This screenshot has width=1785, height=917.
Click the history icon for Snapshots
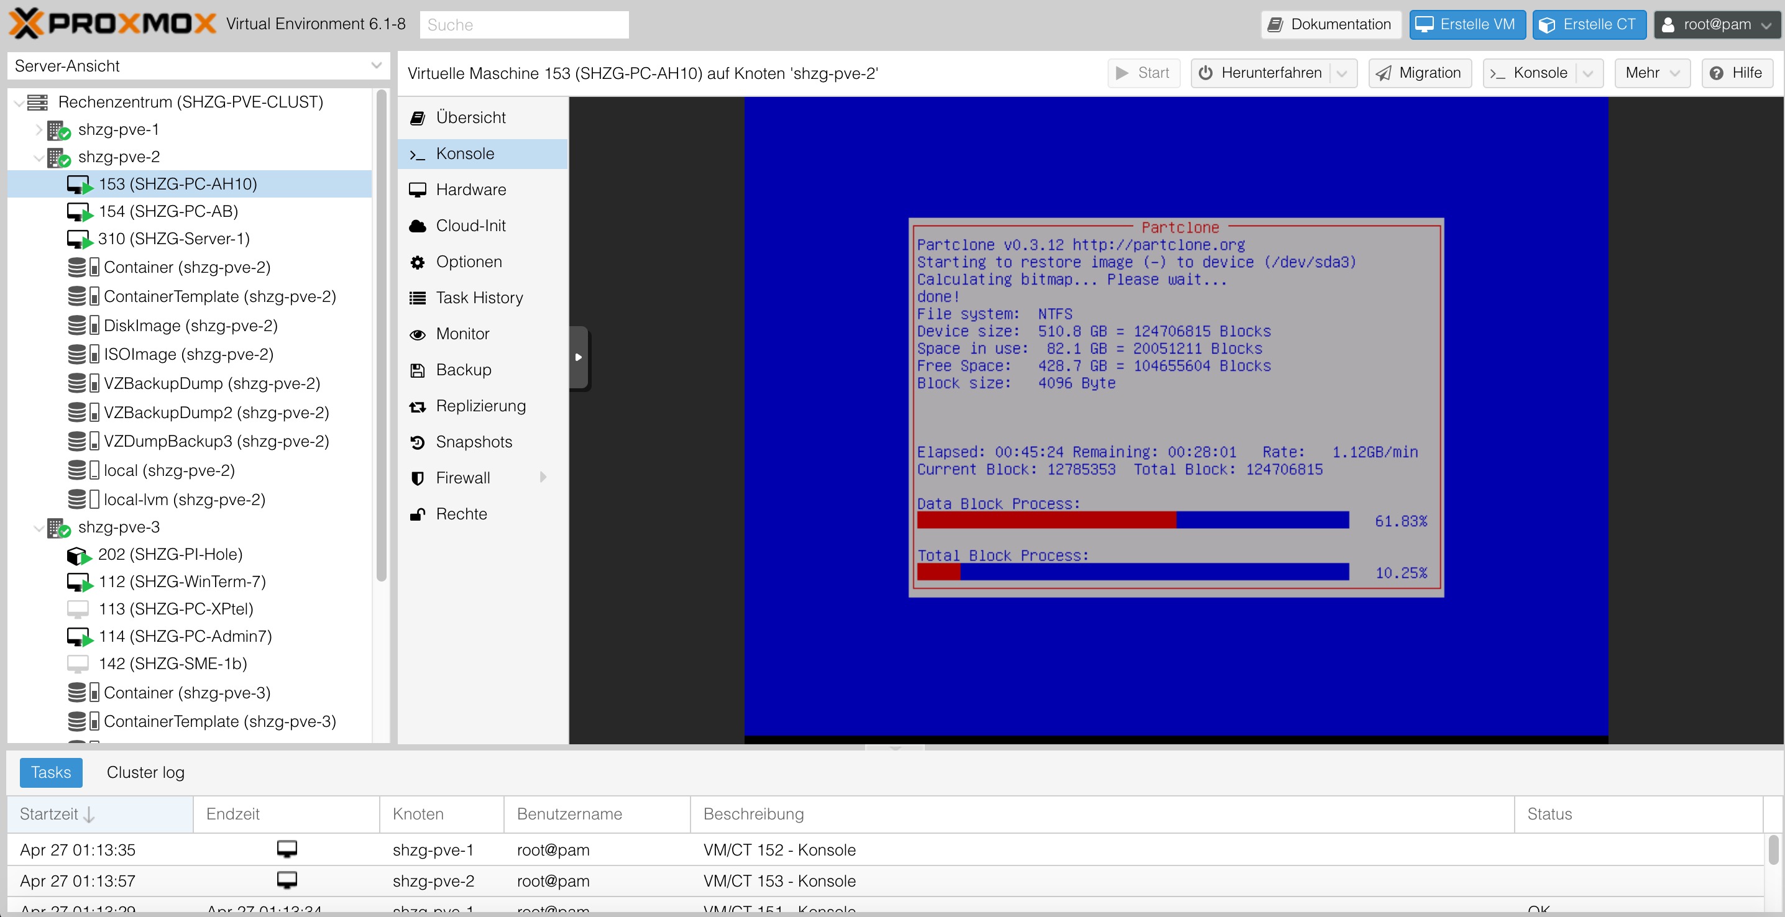tap(417, 442)
